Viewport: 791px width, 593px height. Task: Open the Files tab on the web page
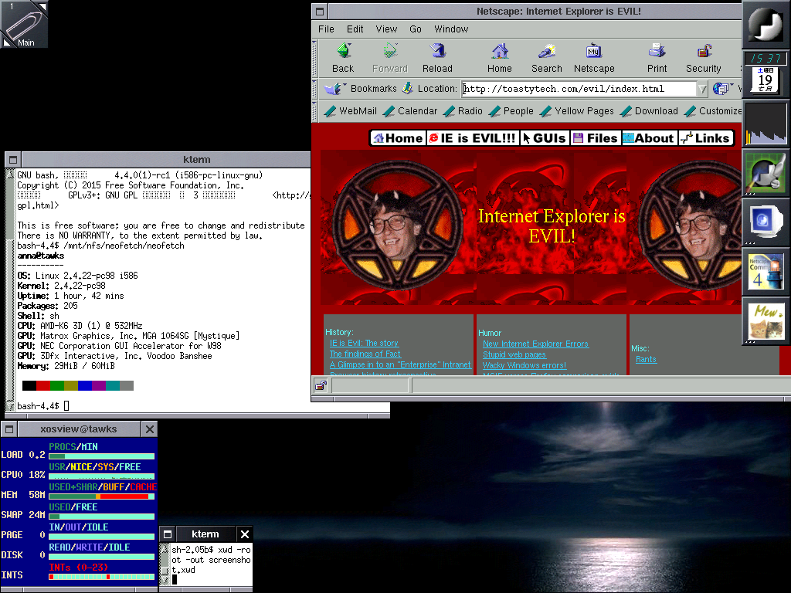[x=596, y=138]
